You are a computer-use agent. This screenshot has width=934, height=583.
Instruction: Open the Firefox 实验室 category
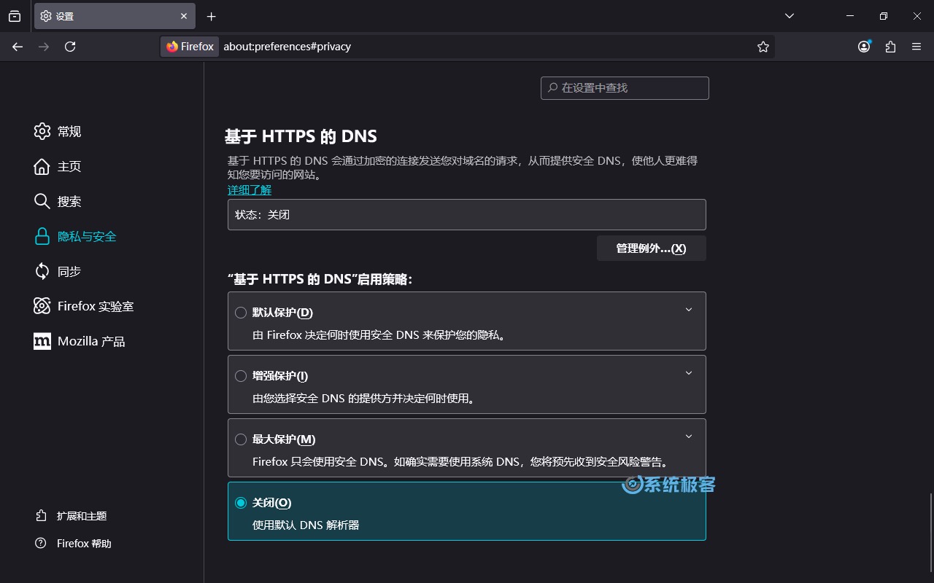click(84, 306)
